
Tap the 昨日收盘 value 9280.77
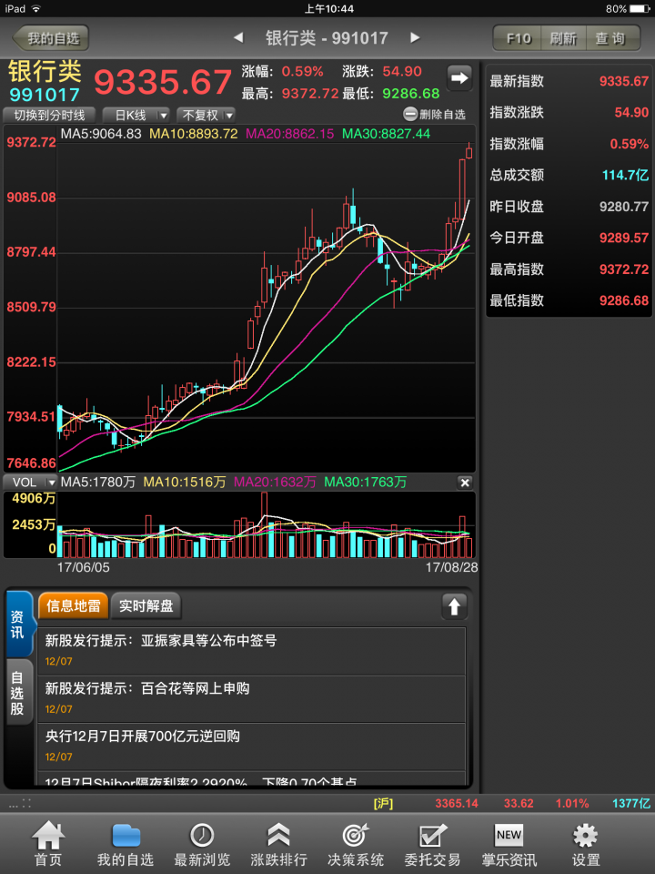[624, 207]
